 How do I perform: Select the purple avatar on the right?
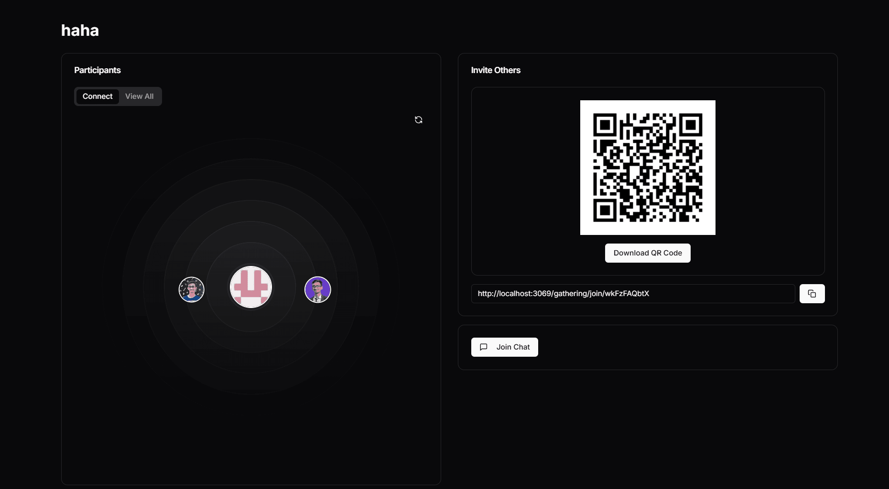[317, 289]
